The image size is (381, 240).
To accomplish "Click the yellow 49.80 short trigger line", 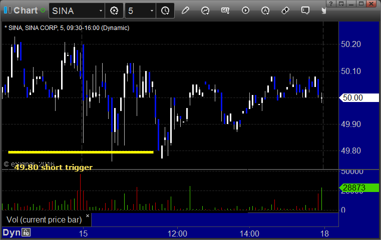I will [81, 152].
